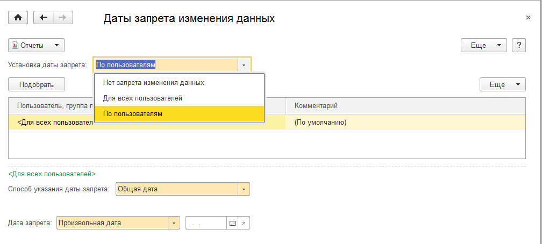The height and width of the screenshot is (244, 542).
Task: Open the second Еще menu above table
Action: pos(502,84)
